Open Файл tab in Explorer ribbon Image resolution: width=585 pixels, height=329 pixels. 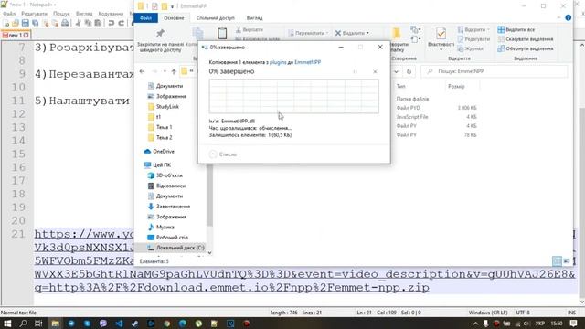tap(145, 18)
